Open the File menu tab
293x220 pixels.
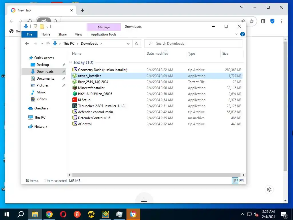pyautogui.click(x=29, y=34)
